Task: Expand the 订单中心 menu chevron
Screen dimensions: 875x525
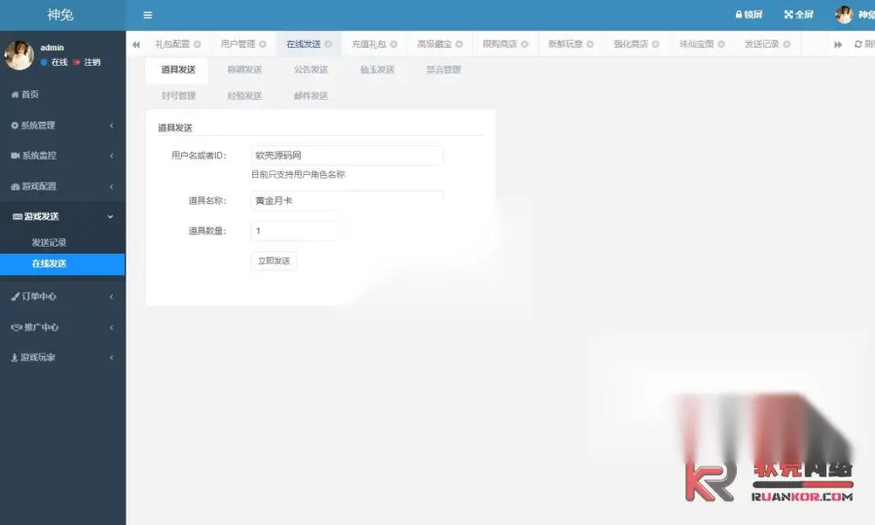Action: (x=112, y=297)
